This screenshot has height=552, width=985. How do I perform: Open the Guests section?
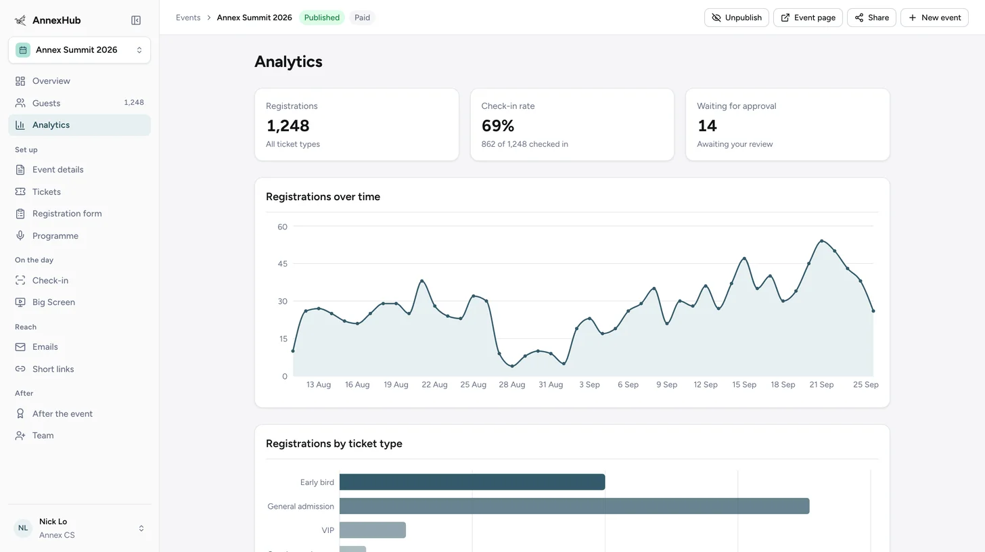pyautogui.click(x=79, y=103)
